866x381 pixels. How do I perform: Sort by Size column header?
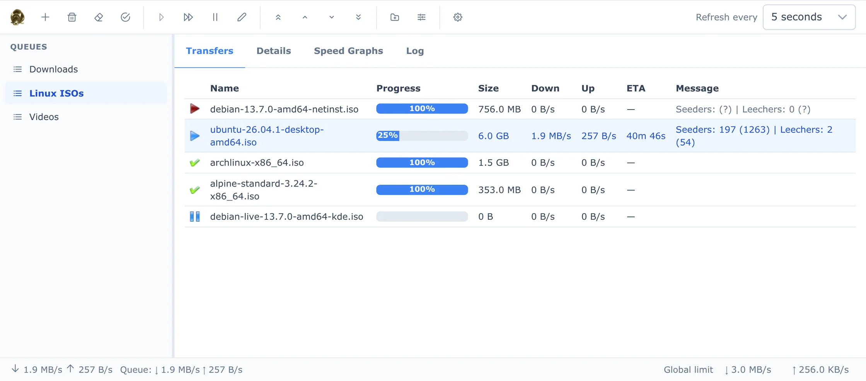coord(488,88)
